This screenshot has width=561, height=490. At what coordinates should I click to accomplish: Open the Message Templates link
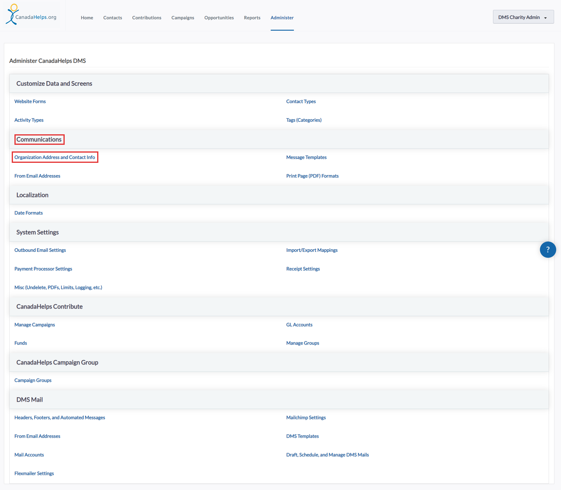pos(306,157)
